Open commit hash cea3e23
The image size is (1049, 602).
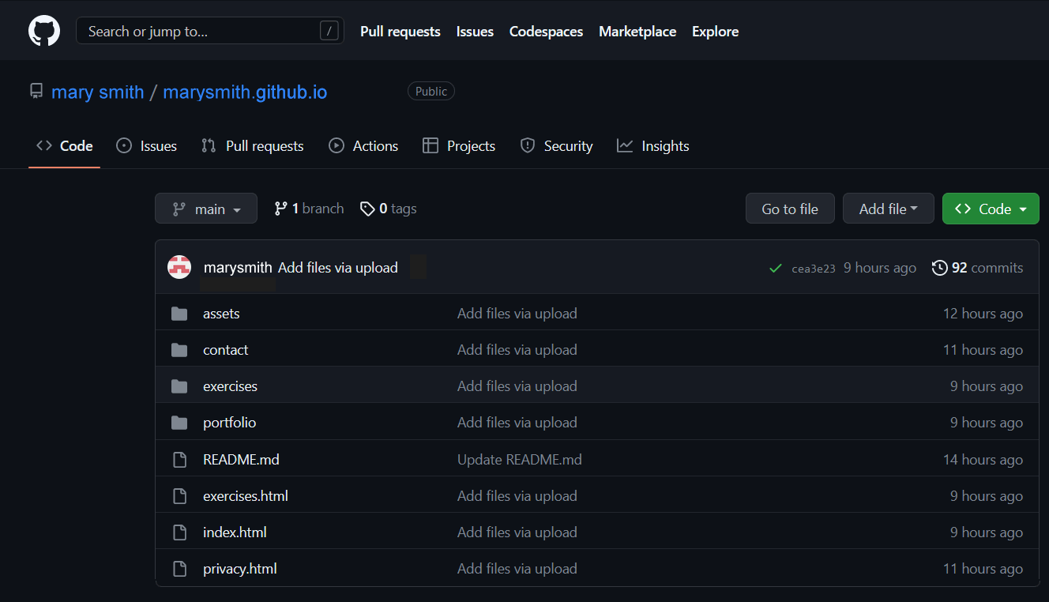point(814,269)
